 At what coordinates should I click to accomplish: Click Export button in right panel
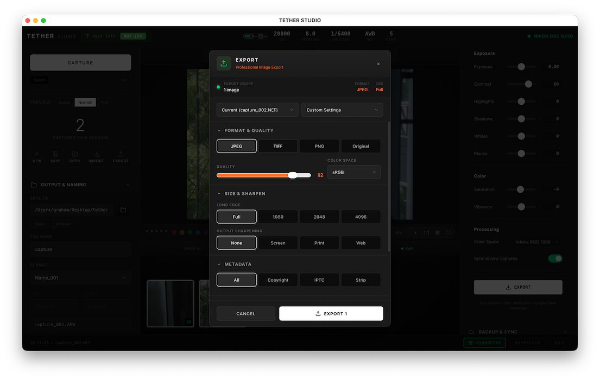[518, 287]
